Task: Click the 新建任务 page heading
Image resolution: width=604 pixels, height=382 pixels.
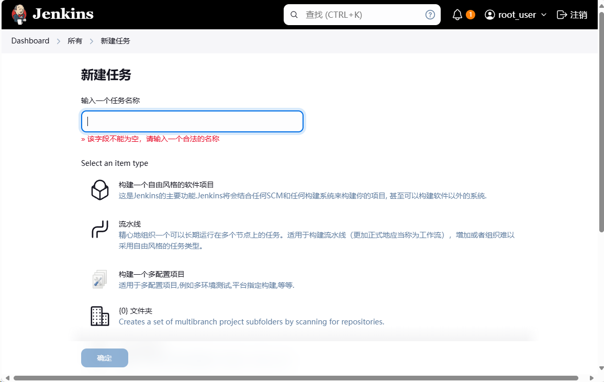Action: (106, 75)
